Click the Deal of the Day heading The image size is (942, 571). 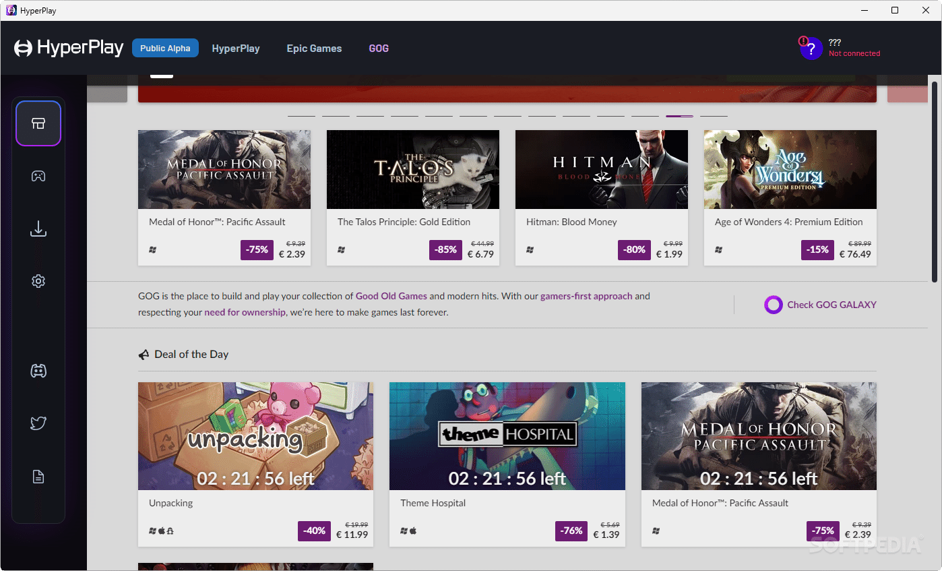coord(191,355)
